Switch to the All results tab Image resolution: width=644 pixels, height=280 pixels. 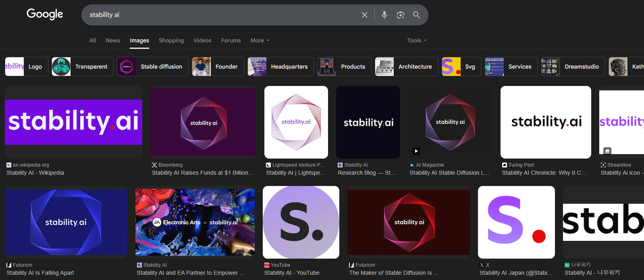(93, 40)
